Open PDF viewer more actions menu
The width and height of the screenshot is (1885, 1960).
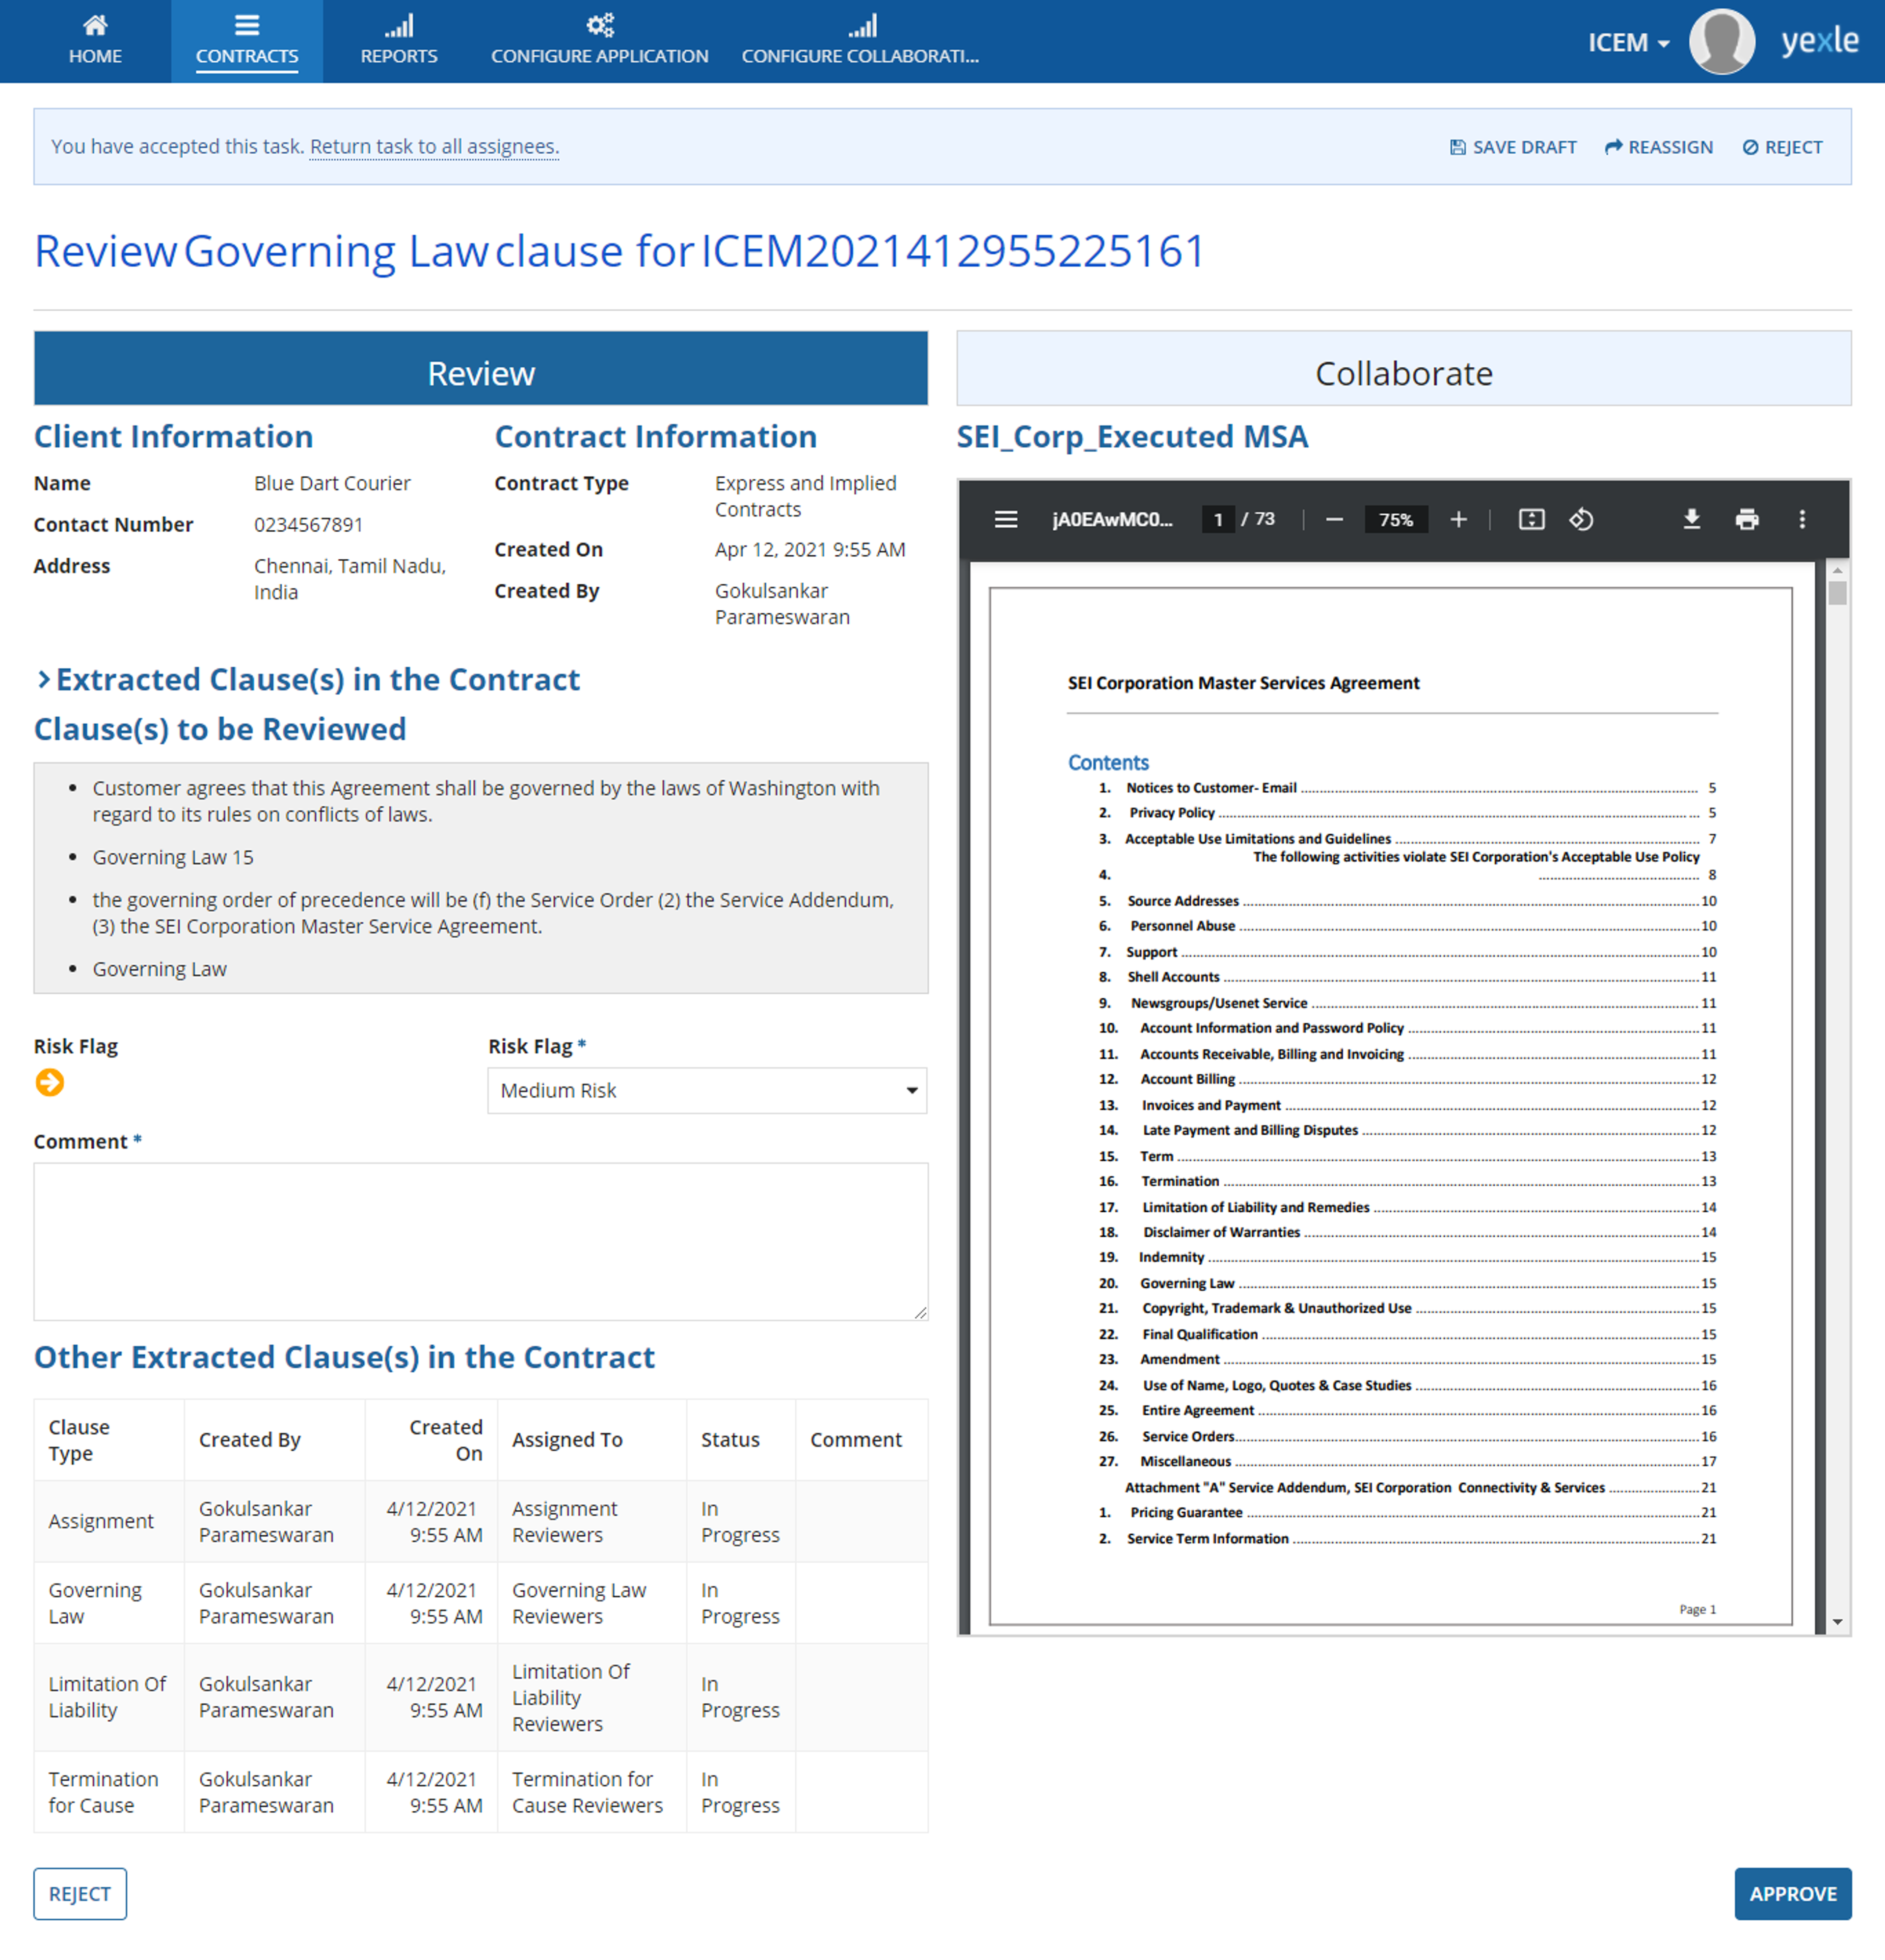click(1802, 520)
